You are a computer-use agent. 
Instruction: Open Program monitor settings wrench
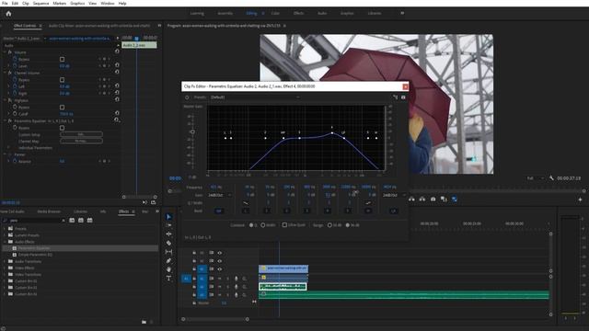551,177
